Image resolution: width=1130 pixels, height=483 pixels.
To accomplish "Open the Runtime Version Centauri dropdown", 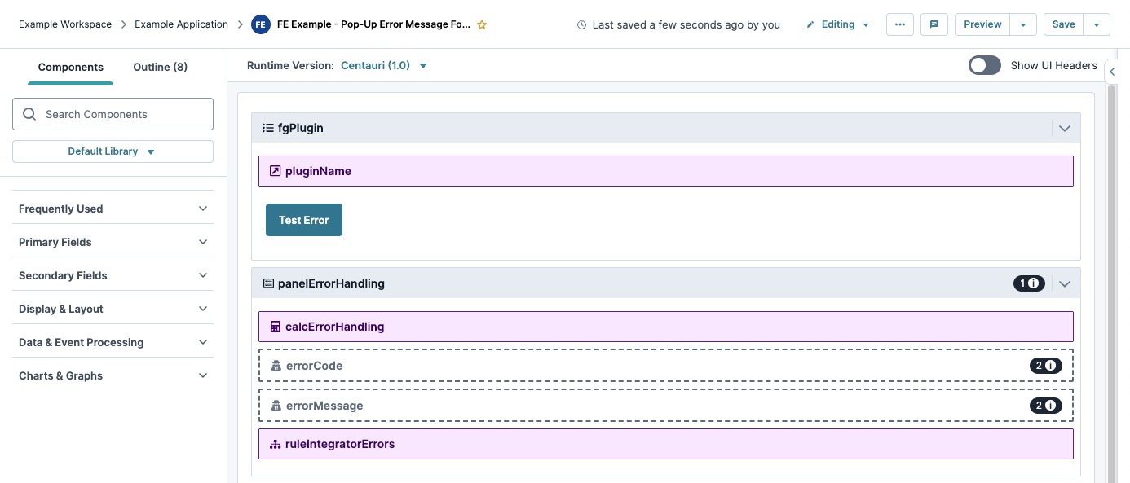I will (384, 65).
